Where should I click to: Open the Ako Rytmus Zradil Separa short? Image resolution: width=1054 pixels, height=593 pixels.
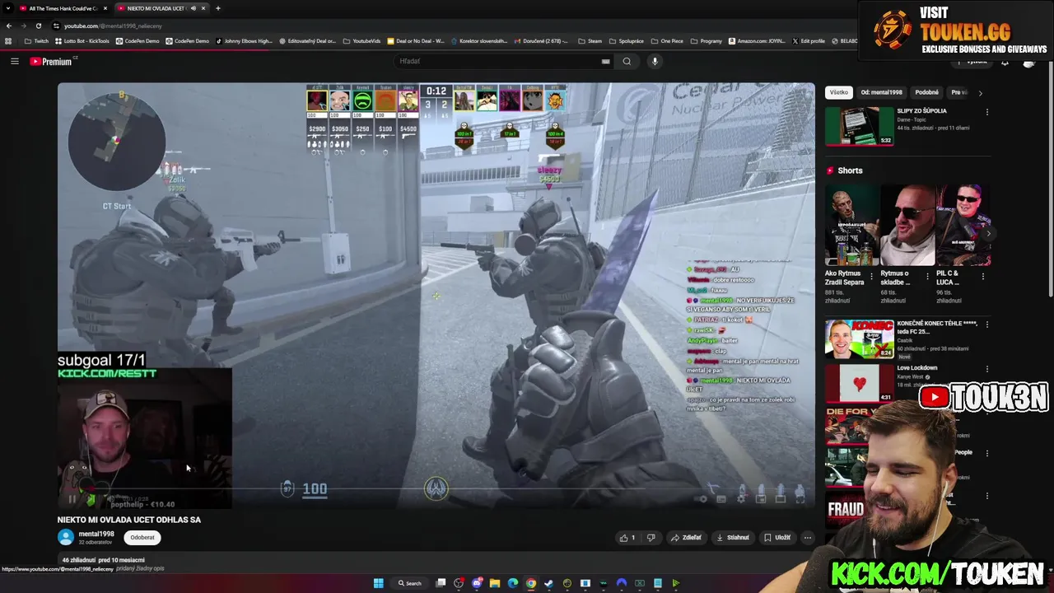click(x=851, y=225)
